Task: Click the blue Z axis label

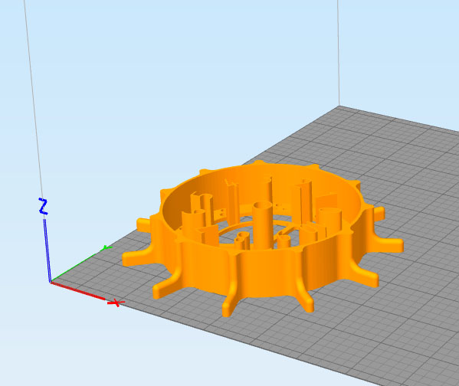Action: pos(43,206)
